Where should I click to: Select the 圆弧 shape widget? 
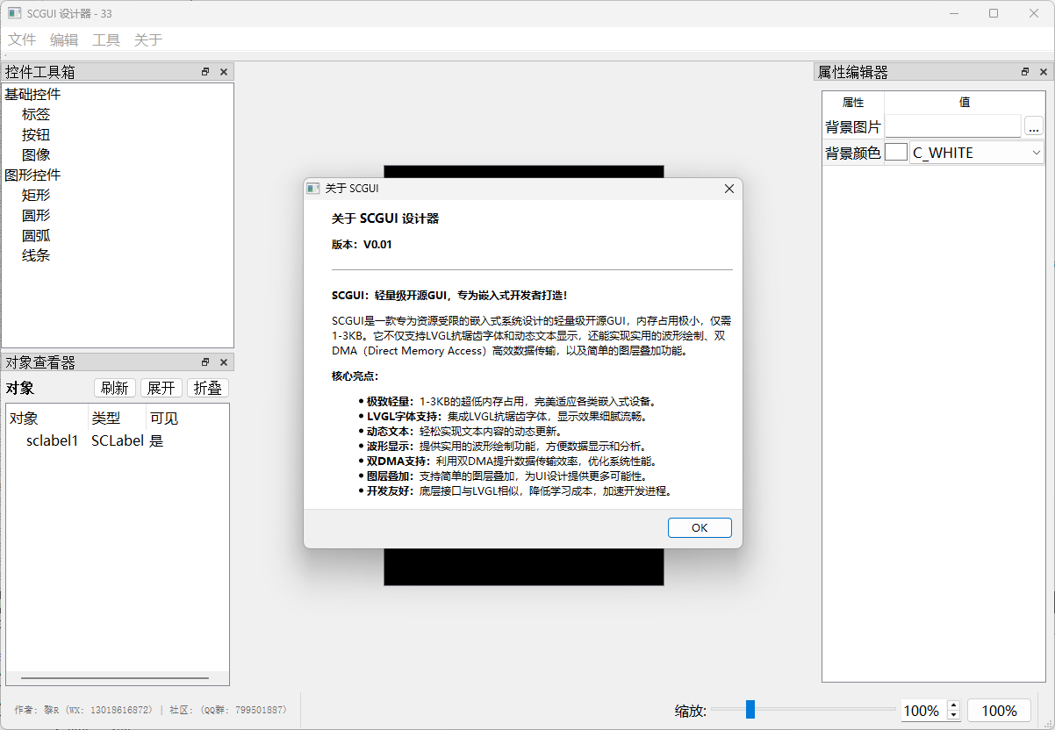tap(36, 235)
